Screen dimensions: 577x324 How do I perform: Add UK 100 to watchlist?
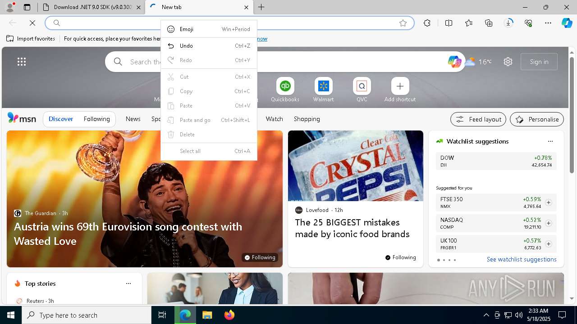click(549, 244)
